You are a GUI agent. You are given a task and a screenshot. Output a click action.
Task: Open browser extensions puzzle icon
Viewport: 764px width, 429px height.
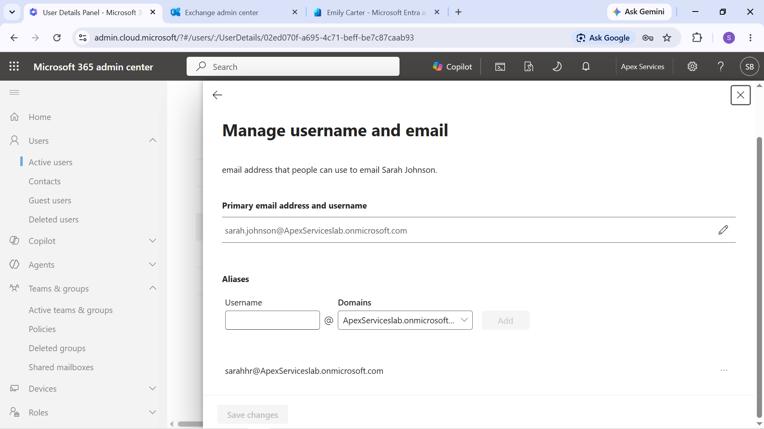[x=697, y=38]
